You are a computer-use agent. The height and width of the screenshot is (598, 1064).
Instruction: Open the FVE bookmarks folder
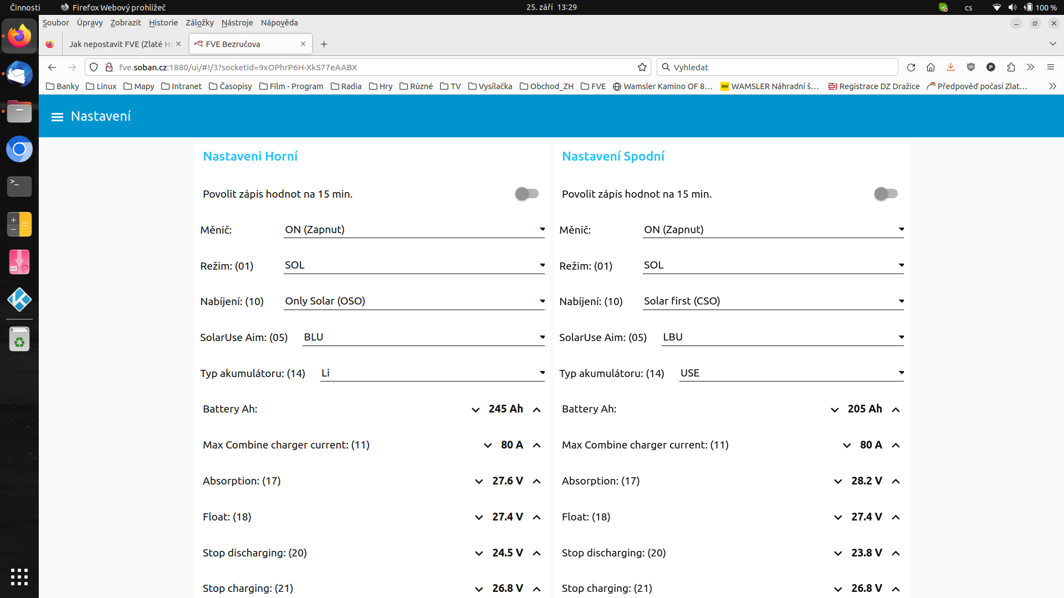pos(593,86)
